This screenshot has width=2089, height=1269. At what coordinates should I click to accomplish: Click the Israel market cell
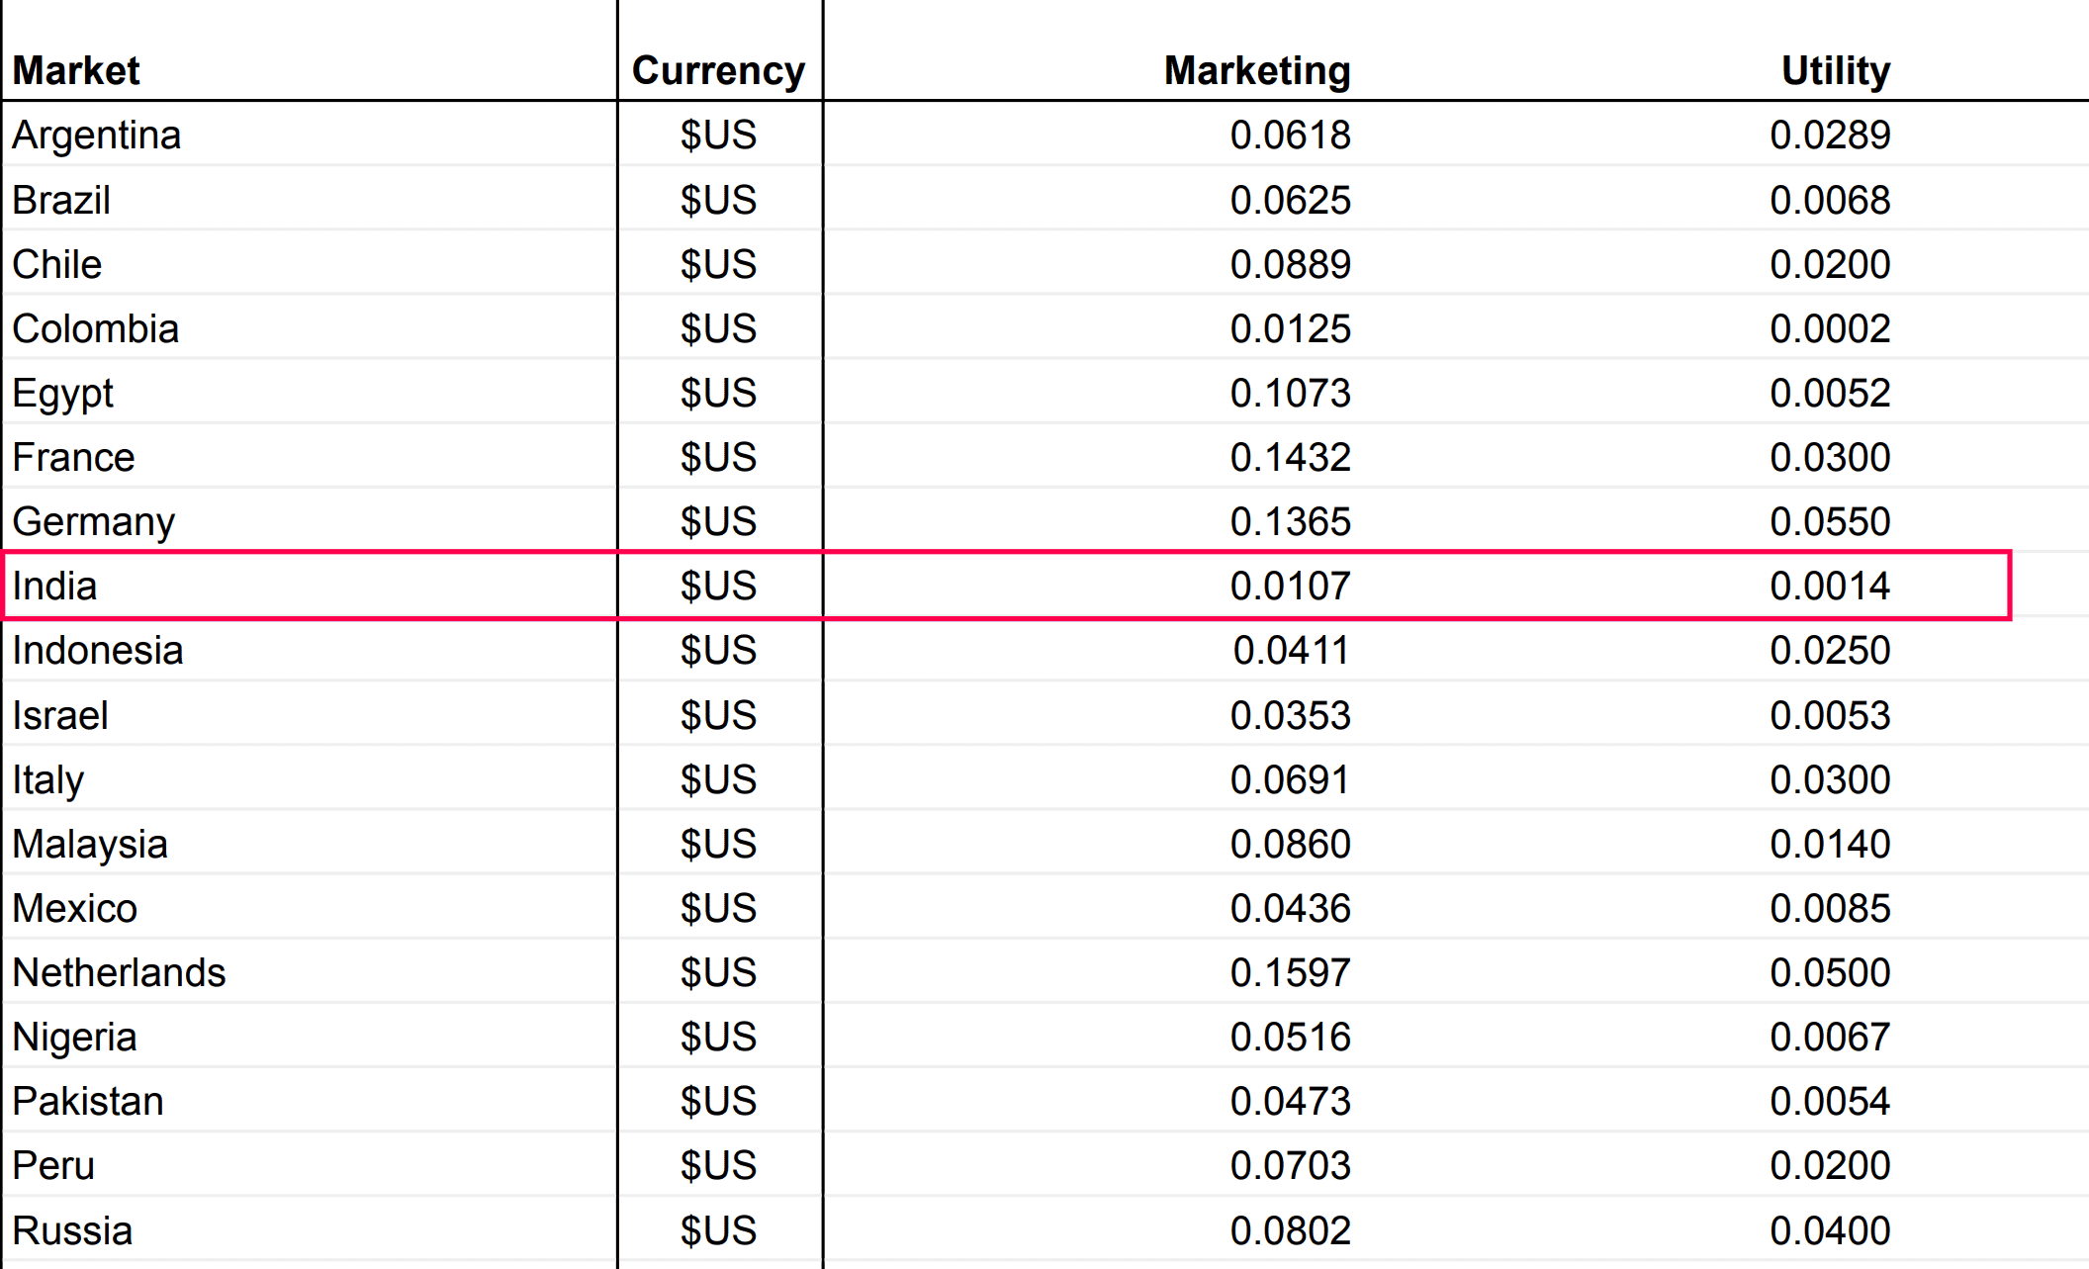59,715
